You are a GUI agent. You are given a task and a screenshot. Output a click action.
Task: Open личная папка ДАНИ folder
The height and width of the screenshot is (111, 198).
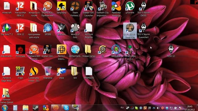[7, 96]
